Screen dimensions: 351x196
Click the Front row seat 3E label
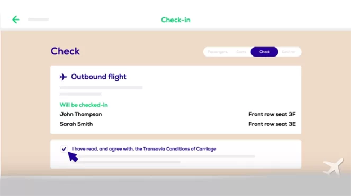(x=272, y=124)
